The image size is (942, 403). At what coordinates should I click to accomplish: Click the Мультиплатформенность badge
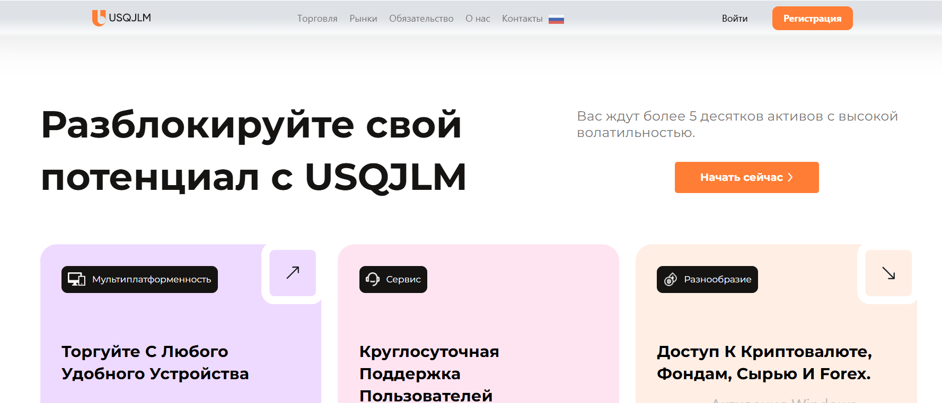(x=139, y=279)
